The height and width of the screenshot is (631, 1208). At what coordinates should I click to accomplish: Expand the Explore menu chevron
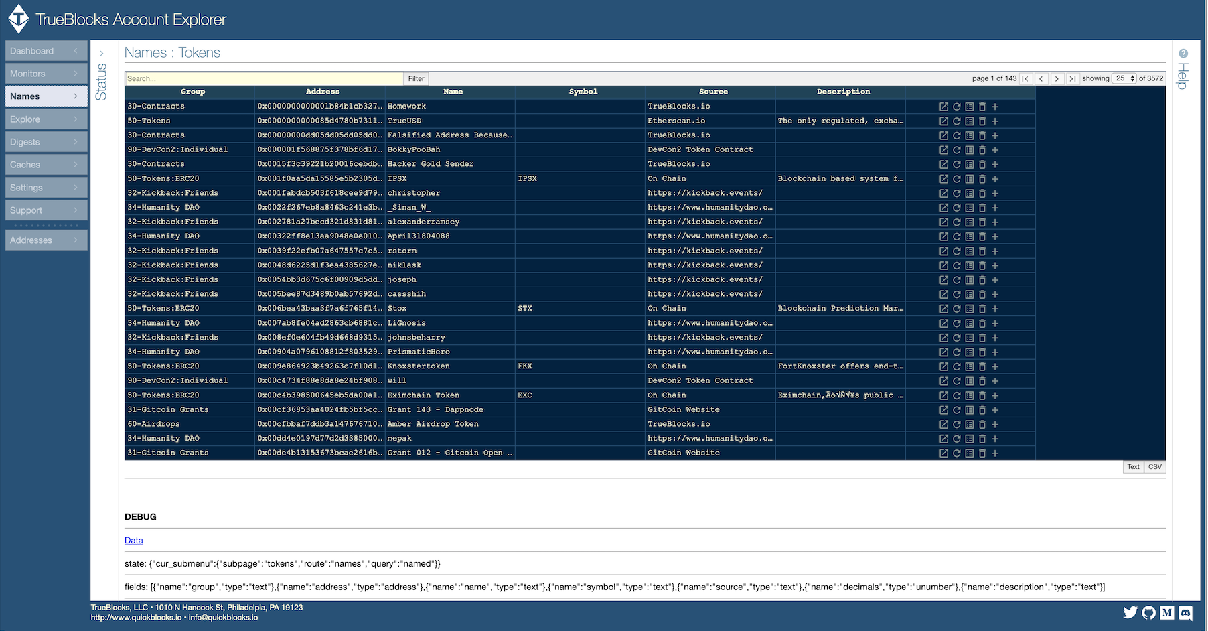76,119
